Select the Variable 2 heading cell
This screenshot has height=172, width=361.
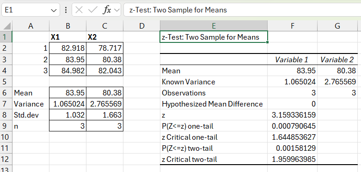point(337,60)
